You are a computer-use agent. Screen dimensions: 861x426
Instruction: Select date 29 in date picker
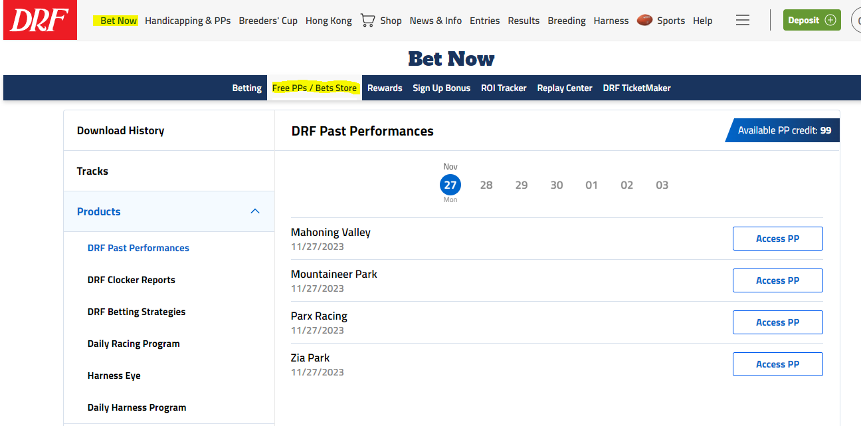(522, 185)
